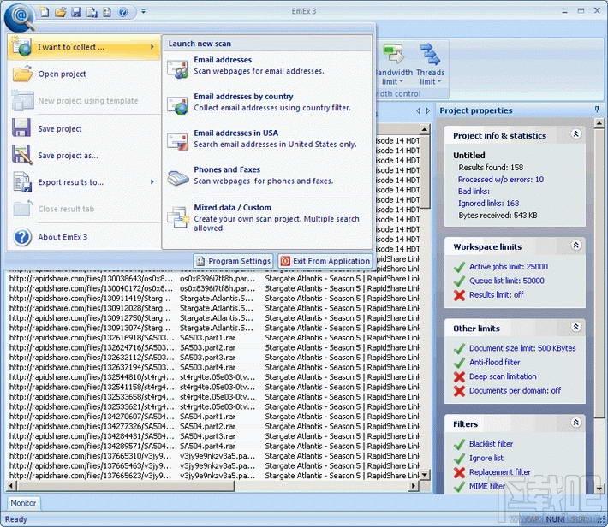This screenshot has width=608, height=527.
Task: Launch Email addresses by country scan
Action: (x=267, y=102)
